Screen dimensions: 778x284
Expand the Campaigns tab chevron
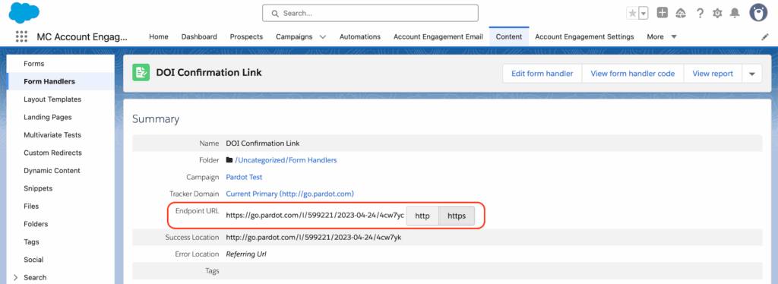[x=323, y=37]
